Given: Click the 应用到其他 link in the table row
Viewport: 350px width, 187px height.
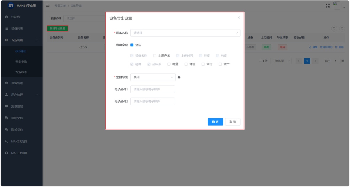Looking at the screenshot, I should (326, 47).
